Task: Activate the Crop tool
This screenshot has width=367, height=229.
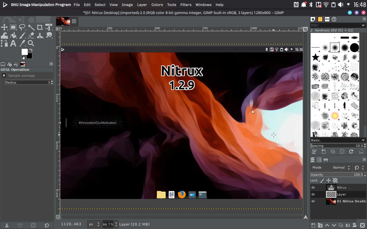Action: [40, 27]
